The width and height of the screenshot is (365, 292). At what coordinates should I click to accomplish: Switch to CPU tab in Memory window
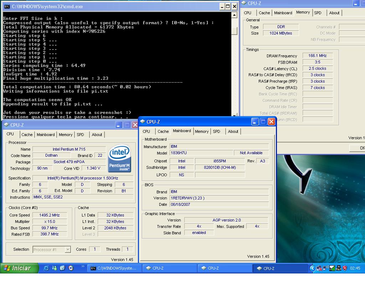[x=247, y=13]
